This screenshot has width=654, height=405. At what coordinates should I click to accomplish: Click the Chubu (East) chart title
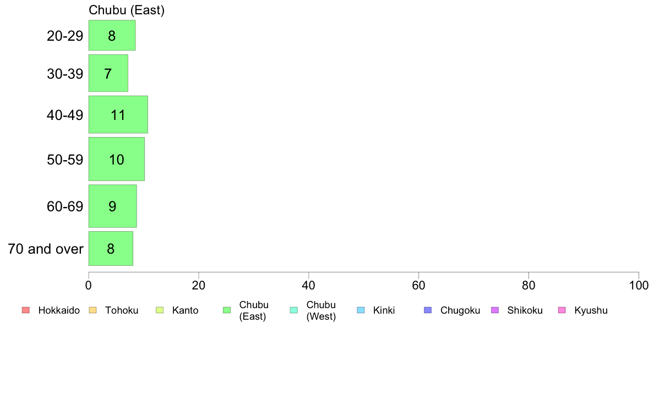click(x=127, y=10)
